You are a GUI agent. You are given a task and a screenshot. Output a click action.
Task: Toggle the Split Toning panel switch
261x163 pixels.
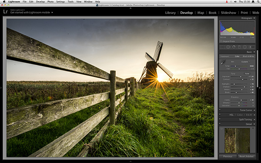click(x=220, y=120)
